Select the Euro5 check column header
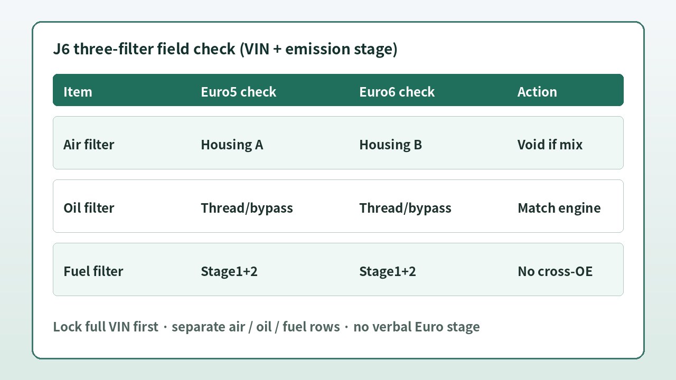This screenshot has width=676, height=380. [238, 92]
